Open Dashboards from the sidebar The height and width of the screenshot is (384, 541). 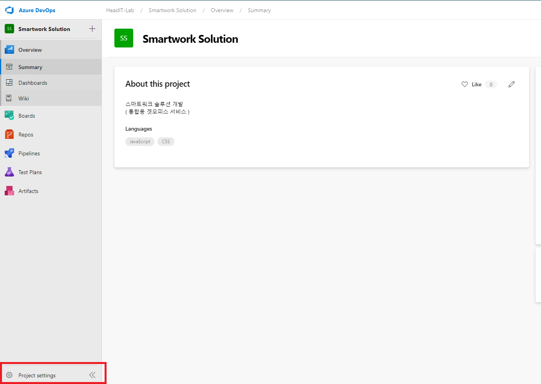33,83
